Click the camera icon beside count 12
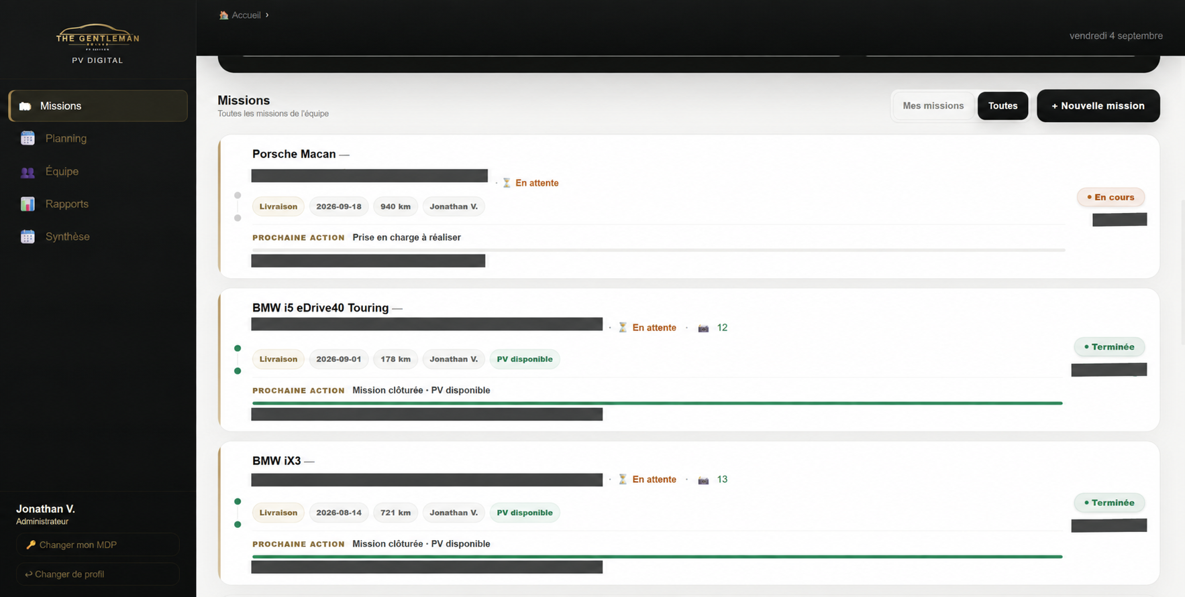The width and height of the screenshot is (1185, 597). (703, 328)
